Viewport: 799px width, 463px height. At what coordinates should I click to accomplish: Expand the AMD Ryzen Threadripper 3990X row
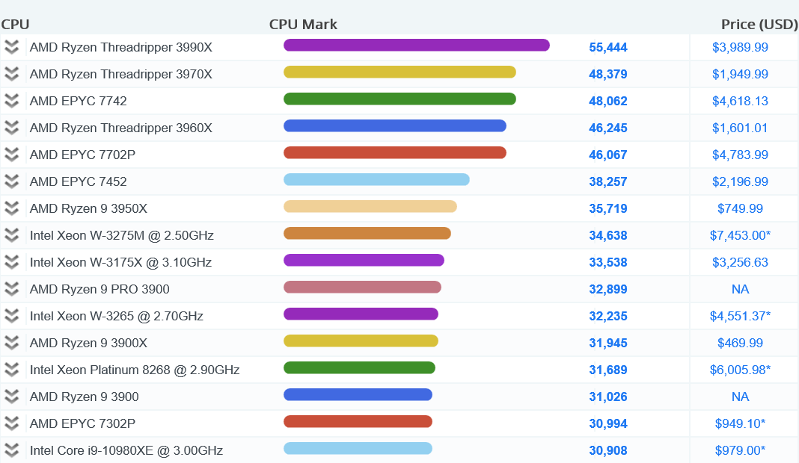tap(11, 47)
